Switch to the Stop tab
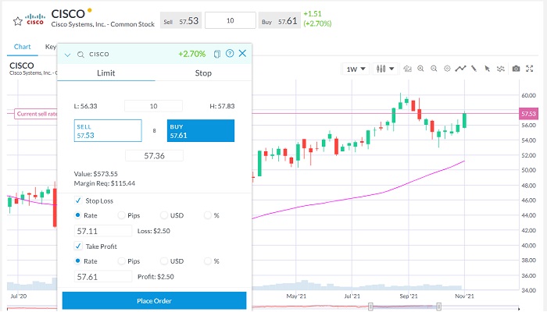Image resolution: width=547 pixels, height=312 pixels. [203, 73]
